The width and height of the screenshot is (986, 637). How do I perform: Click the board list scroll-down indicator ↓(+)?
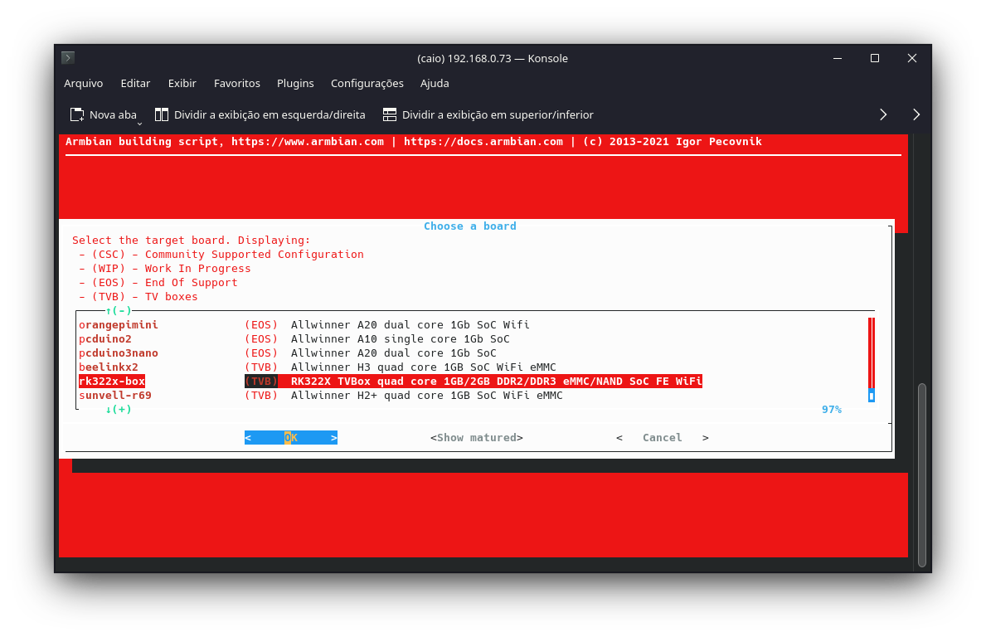[119, 410]
